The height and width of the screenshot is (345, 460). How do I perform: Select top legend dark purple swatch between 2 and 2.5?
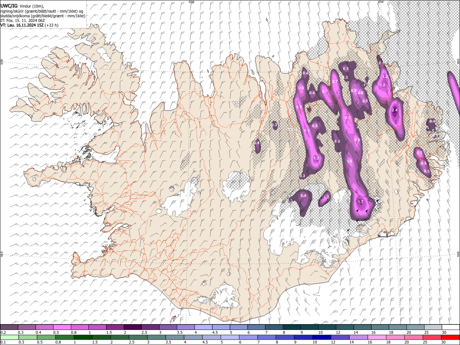pos(133,327)
